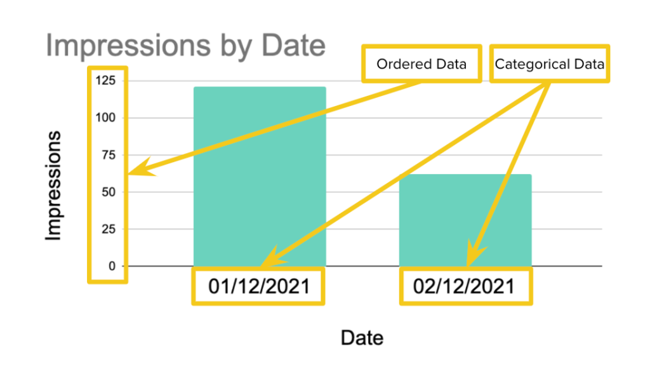
Task: Click the 'Date' horizontal axis title
Action: point(362,338)
